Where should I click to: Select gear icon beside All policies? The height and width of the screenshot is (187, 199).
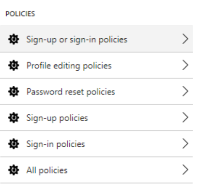click(14, 170)
